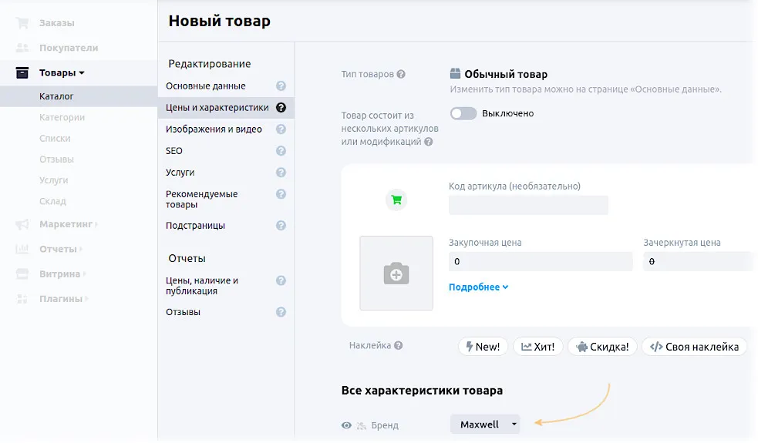The image size is (758, 443).
Task: Click the storefront icon beside Витрина
Action: pyautogui.click(x=22, y=274)
